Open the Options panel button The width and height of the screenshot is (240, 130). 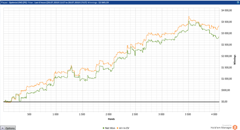[x=8, y=128]
